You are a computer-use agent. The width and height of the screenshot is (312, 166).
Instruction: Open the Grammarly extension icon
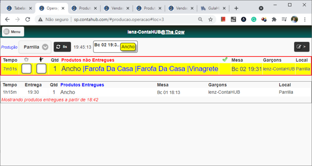[254, 19]
